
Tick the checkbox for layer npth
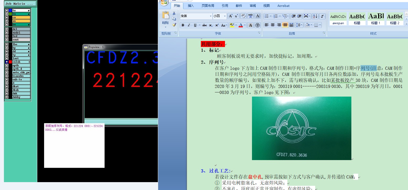7,65
